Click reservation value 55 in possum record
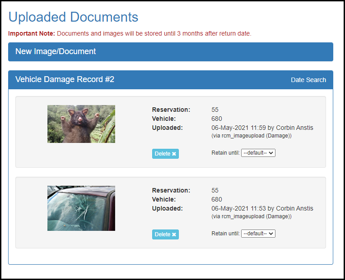Viewport: 345px width, 280px height. (x=215, y=110)
